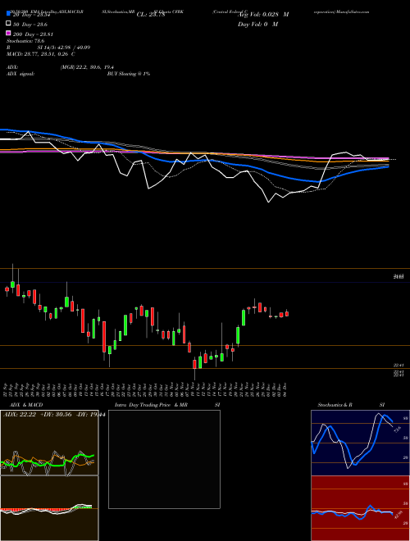Viewport: 410px width, 541px height.
Task: Click the 'BUY Slowing @ 1%' signal text
Action: coord(129,74)
